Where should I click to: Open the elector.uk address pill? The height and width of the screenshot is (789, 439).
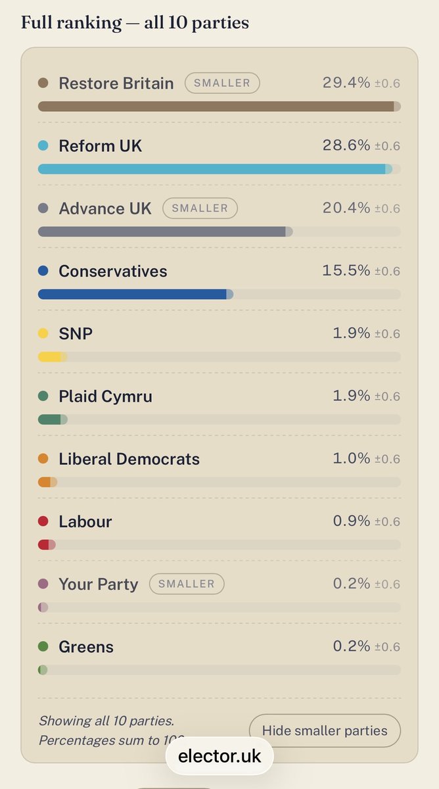click(219, 756)
